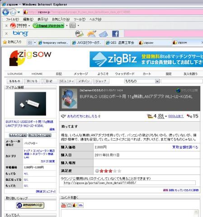203x217 pixels.
Task: Click the zigsow puzzle logo
Action: click(x=30, y=58)
